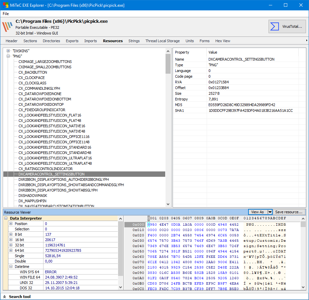Select CX_FIXEDGROUPINDICATOR resource
Screen dimensions: 309x300
42,110
